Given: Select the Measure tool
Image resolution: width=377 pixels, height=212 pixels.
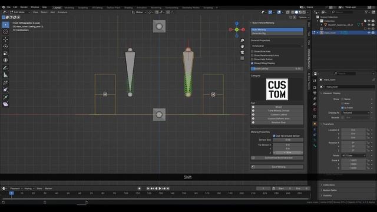Looking at the screenshot, I should coord(5,75).
